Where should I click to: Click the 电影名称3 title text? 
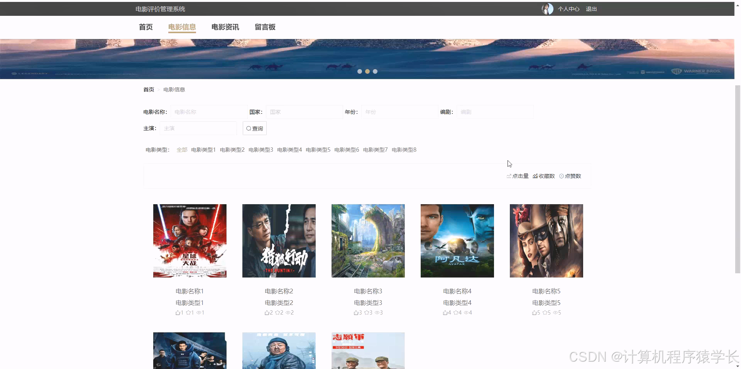[368, 291]
